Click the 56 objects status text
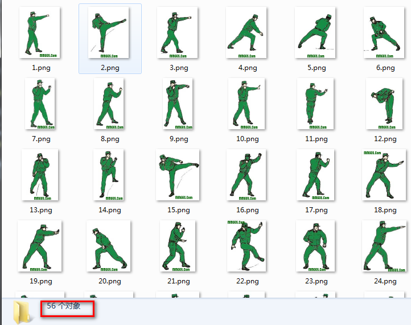This screenshot has height=325, width=411. coord(63,306)
